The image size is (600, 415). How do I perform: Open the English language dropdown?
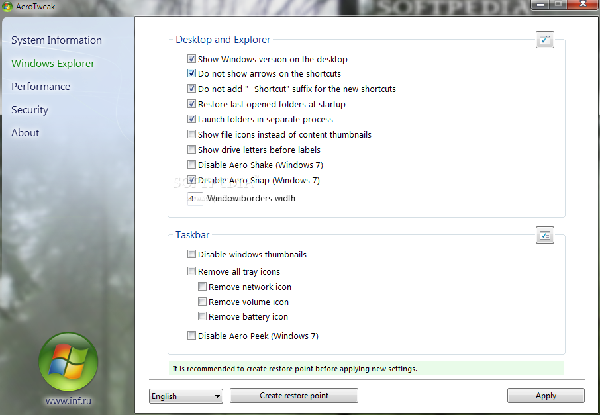185,396
